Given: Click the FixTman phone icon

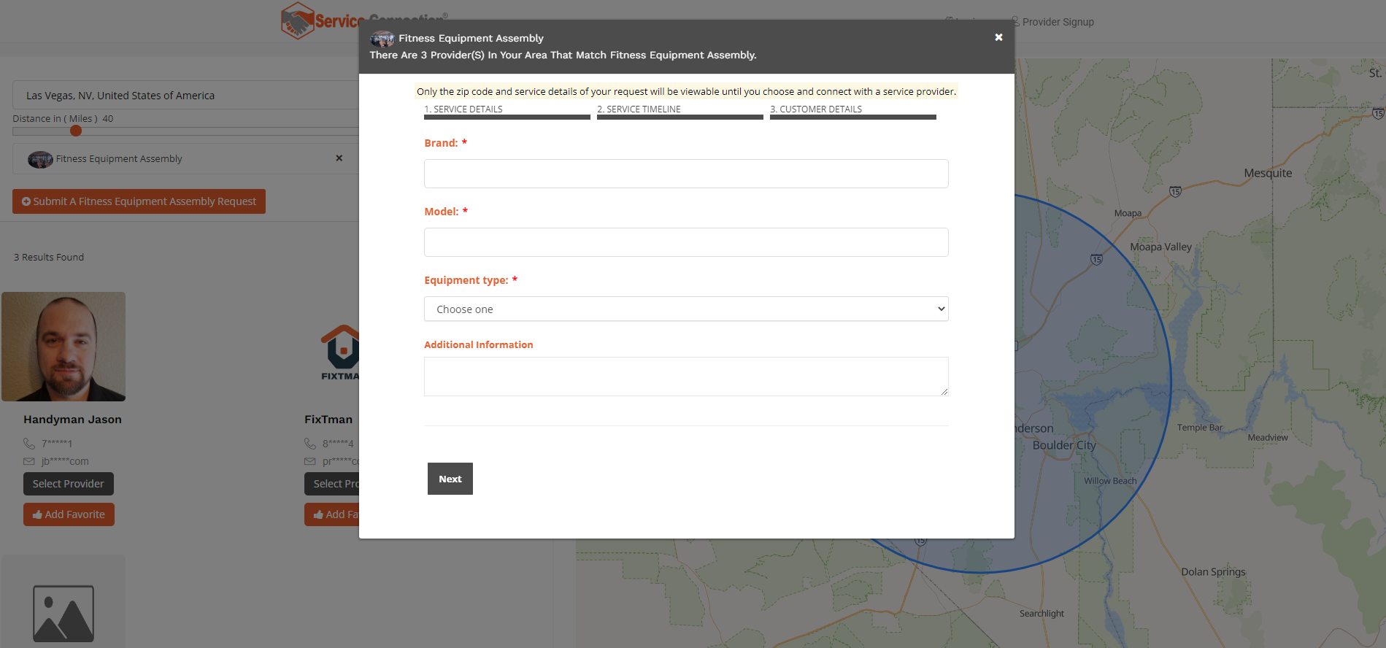Looking at the screenshot, I should (x=310, y=444).
